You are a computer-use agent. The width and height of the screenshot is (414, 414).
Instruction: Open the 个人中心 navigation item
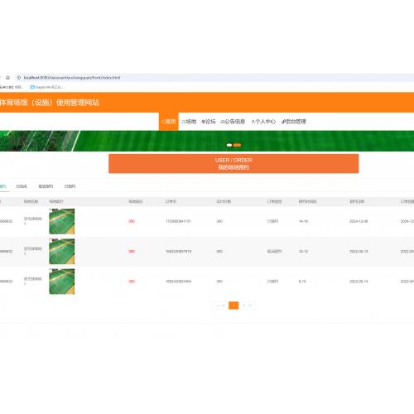[x=263, y=122]
